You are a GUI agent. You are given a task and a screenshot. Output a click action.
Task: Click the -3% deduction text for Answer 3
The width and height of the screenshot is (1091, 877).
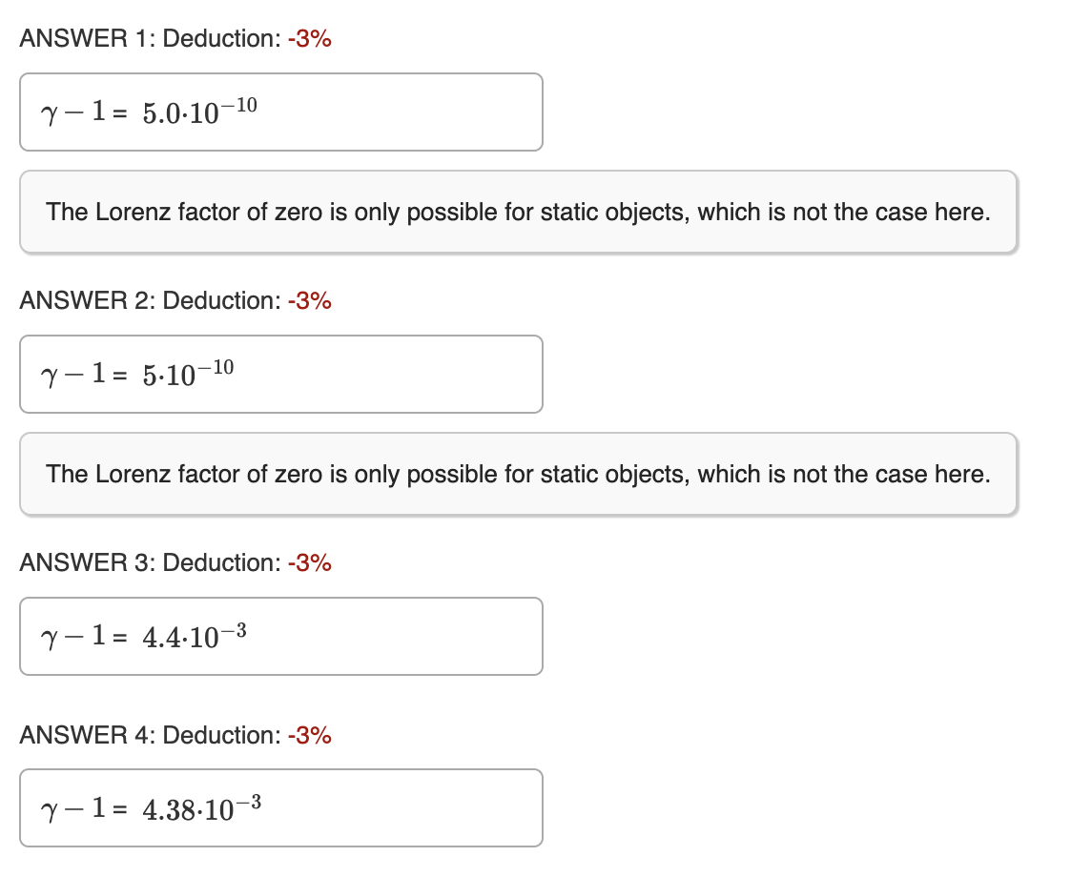coord(309,562)
